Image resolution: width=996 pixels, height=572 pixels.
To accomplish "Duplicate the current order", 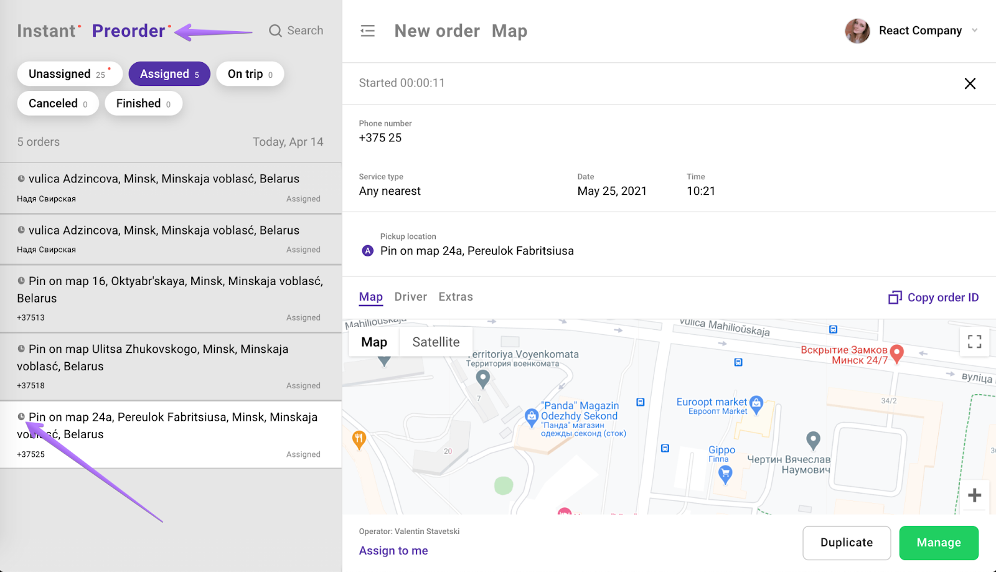I will [847, 543].
